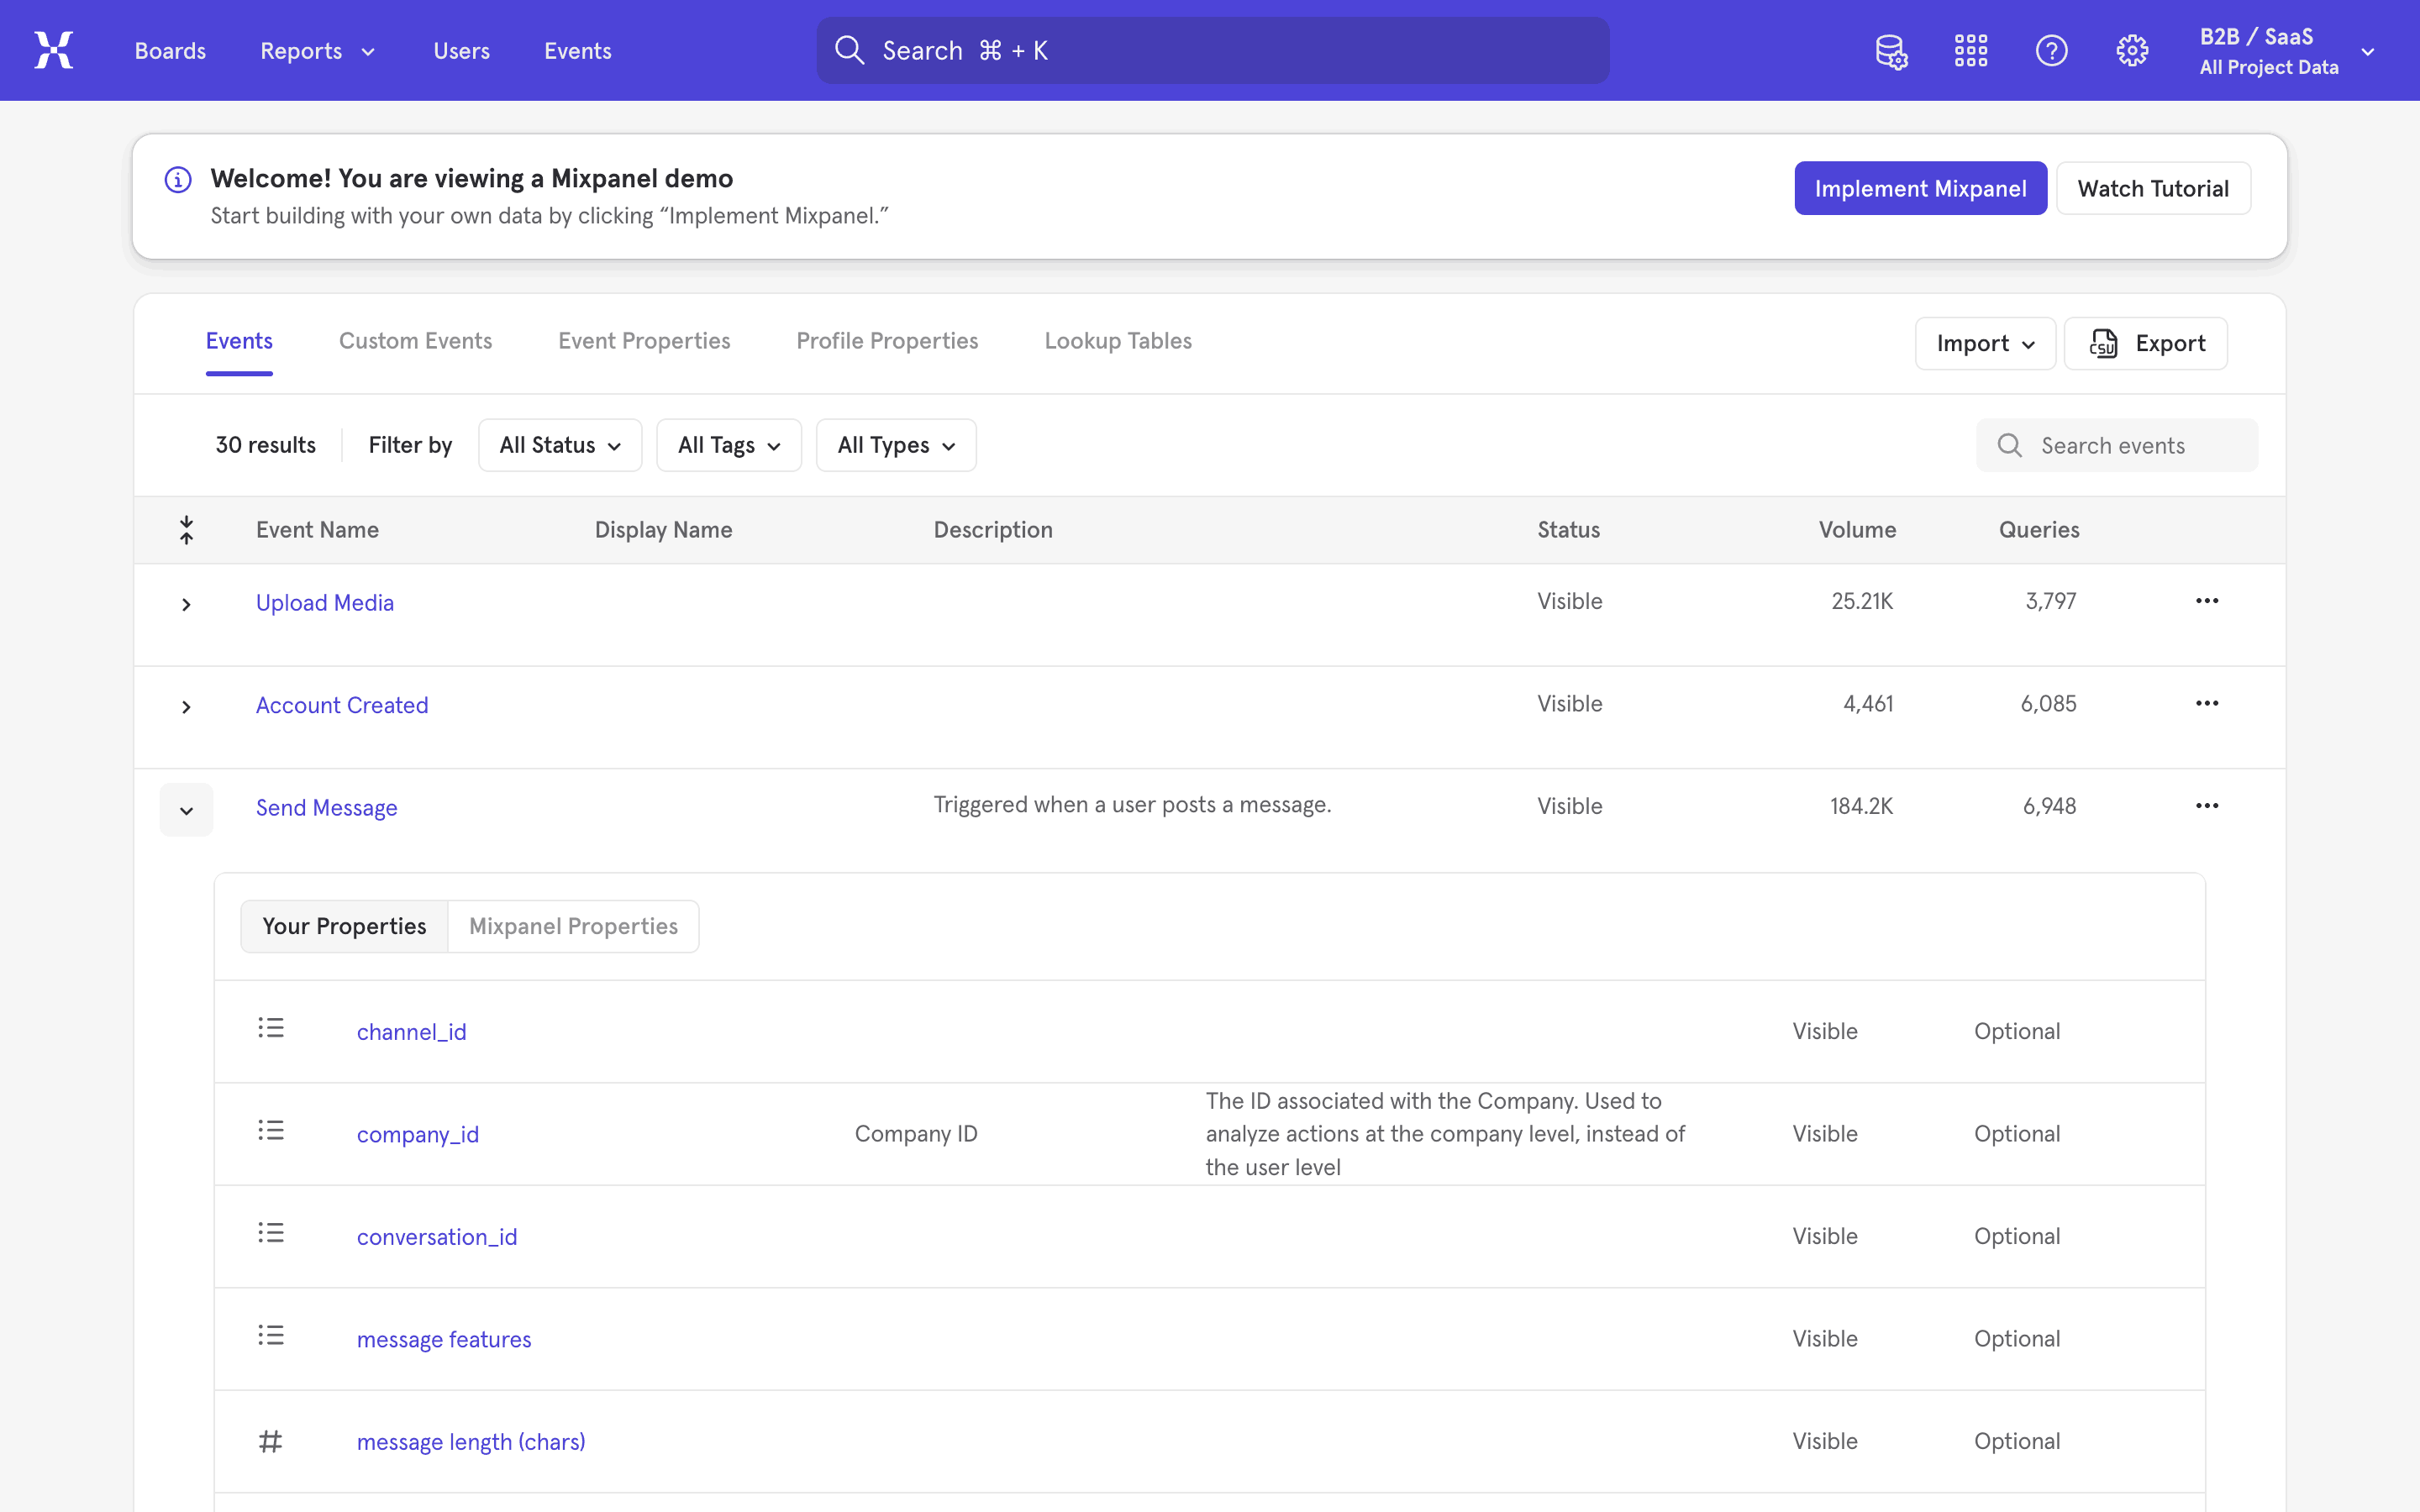This screenshot has height=1512, width=2420.
Task: Open the data management database icon
Action: [1891, 50]
